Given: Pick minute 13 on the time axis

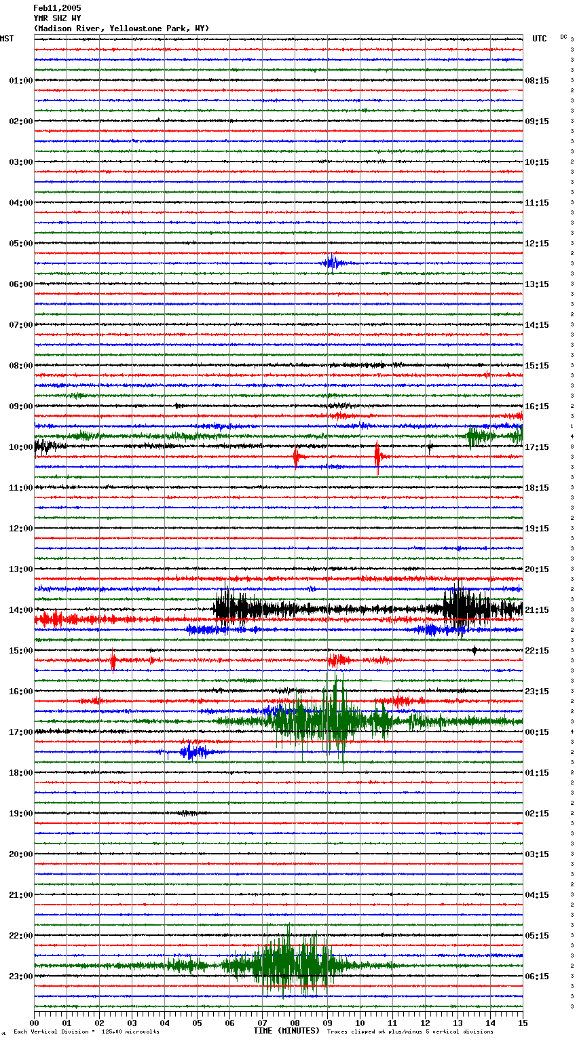Looking at the screenshot, I should click(458, 1023).
